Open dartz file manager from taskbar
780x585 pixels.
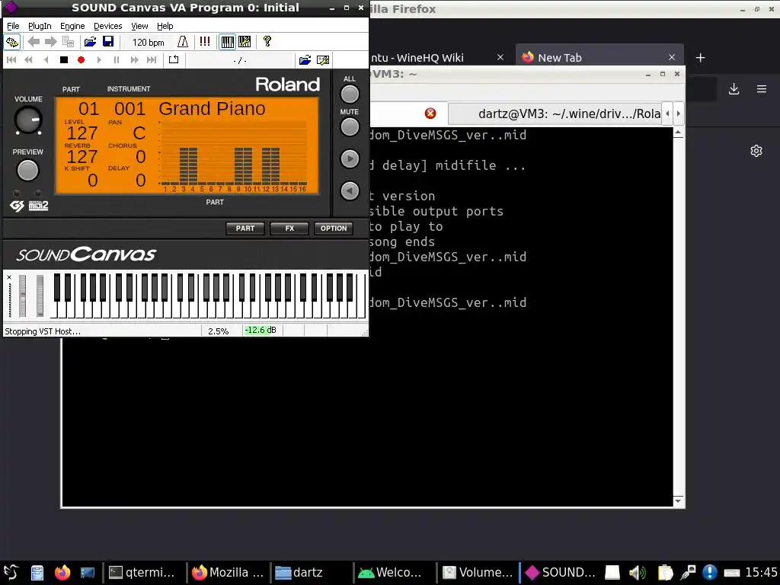[x=299, y=573]
